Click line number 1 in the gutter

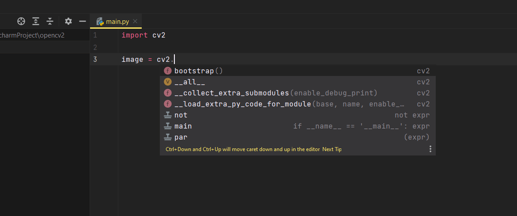click(95, 35)
